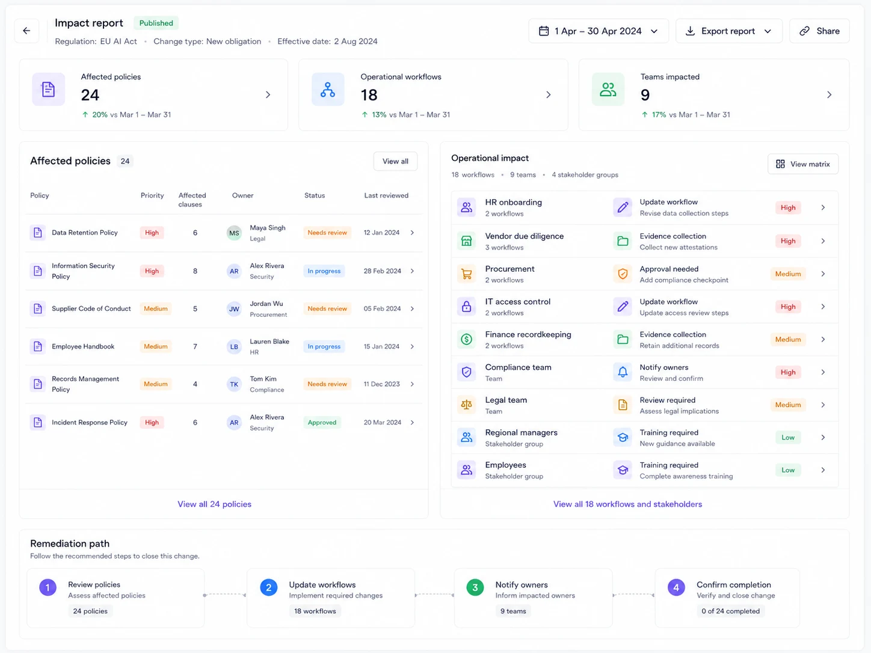This screenshot has height=653, width=871.
Task: Click the Operational workflows network icon
Action: coord(328,90)
